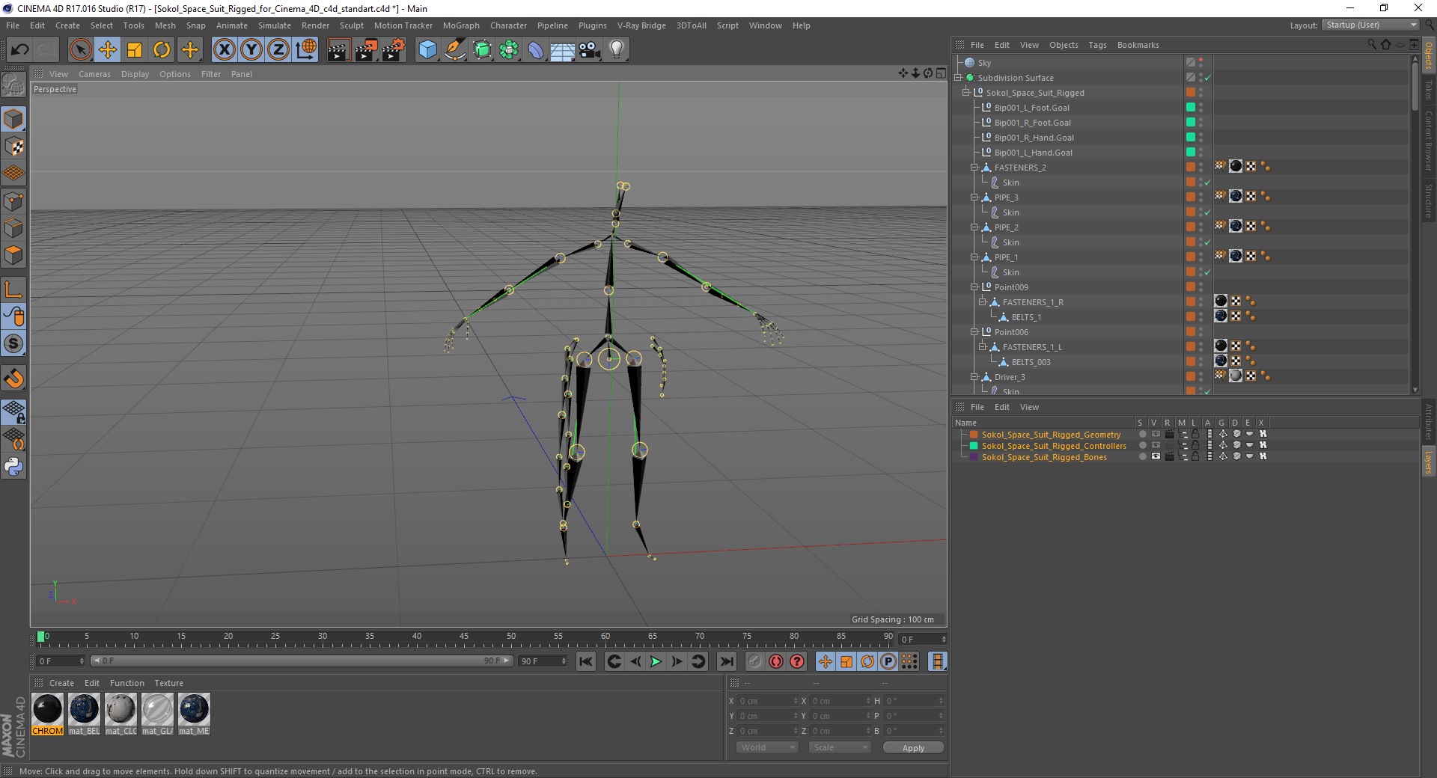
Task: Toggle Autokeying button
Action: point(776,661)
